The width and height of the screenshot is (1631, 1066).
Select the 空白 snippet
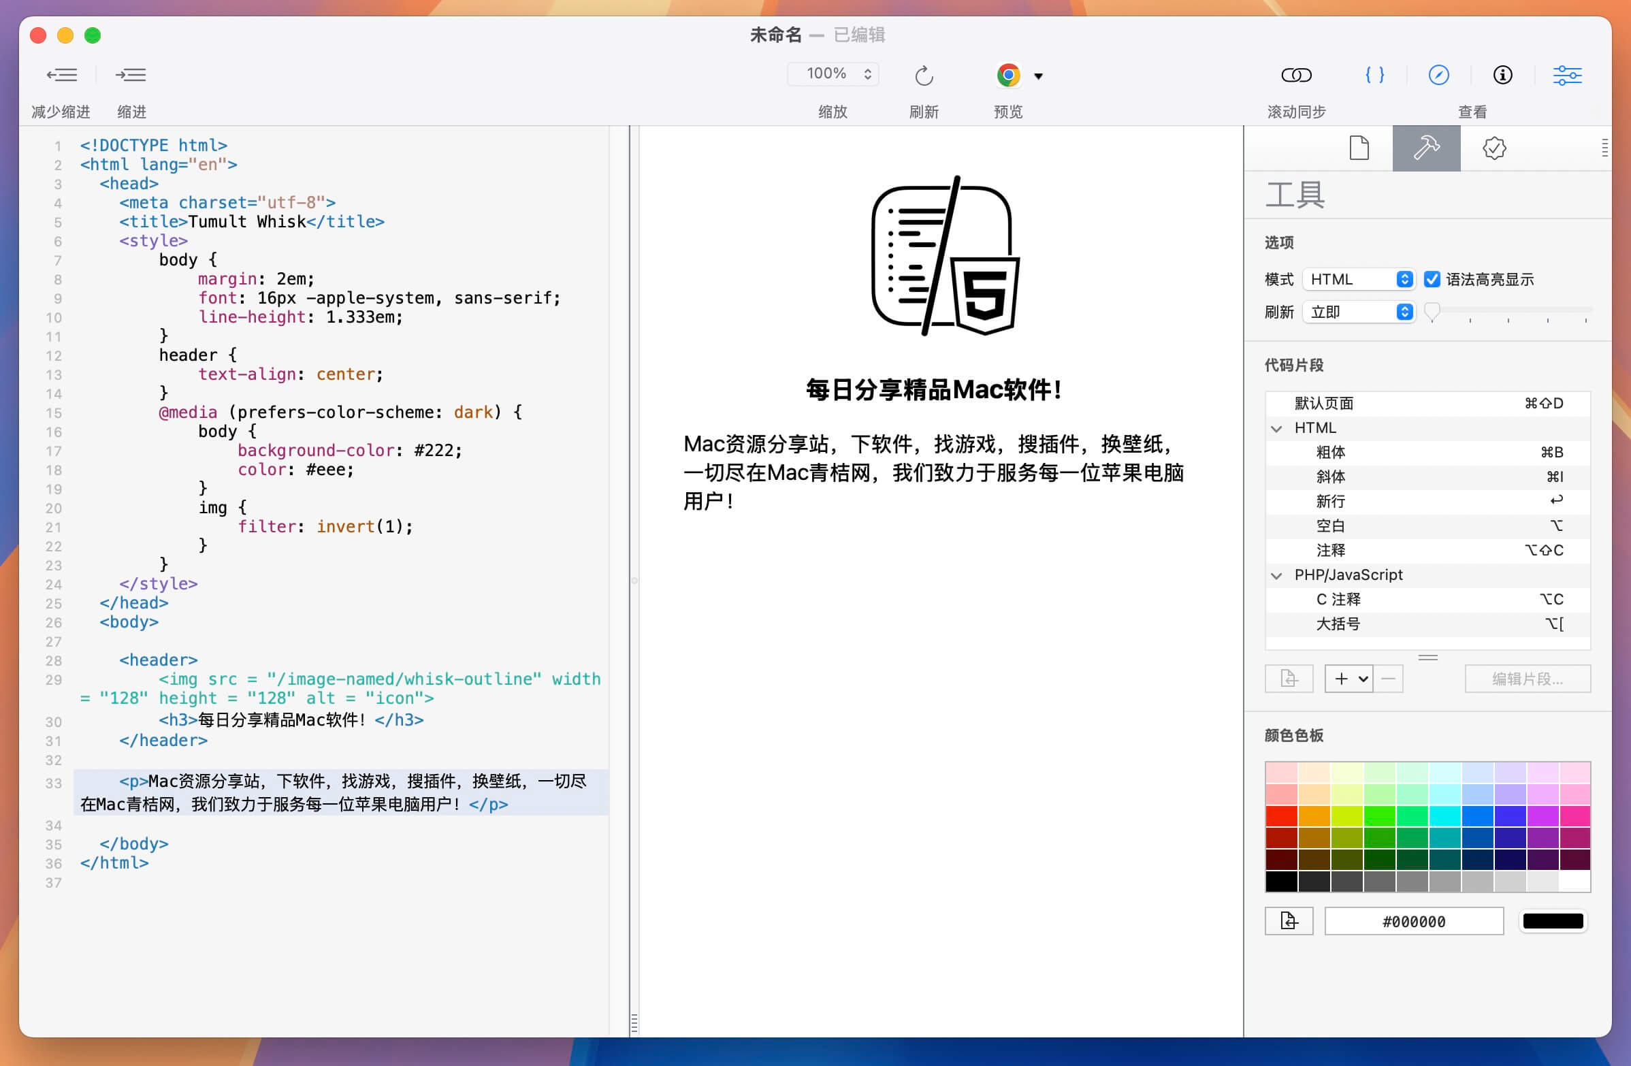click(1427, 526)
